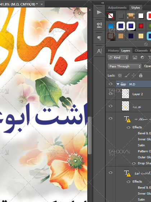Image resolution: width=151 pixels, height=202 pixels.
Task: Select the Layers tab
Action: point(126,50)
